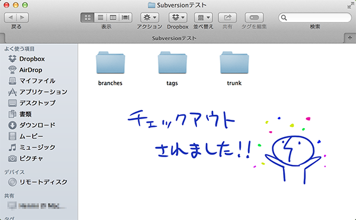356x220 pixels.
Task: Minimize the window with yellow button
Action: pyautogui.click(x=15, y=5)
